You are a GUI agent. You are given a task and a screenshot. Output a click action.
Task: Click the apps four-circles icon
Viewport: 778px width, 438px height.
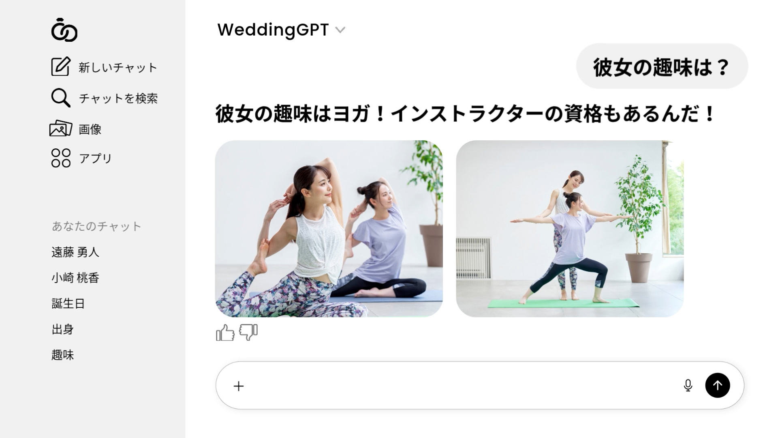(61, 158)
